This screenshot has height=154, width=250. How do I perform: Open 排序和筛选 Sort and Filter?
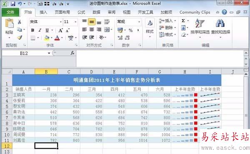coord(200,28)
